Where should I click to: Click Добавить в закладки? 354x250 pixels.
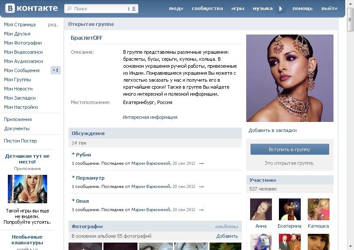272,130
